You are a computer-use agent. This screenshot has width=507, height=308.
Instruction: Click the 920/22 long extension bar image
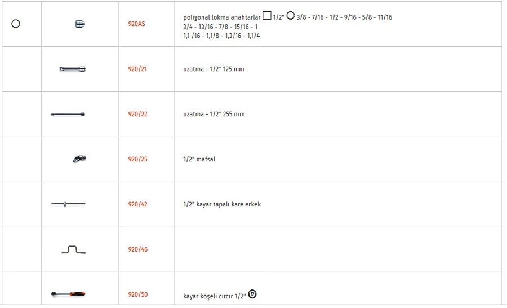click(68, 114)
